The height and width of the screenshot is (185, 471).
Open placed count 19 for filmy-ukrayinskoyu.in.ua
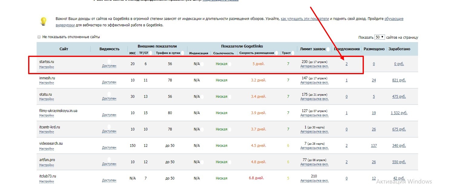374,113
